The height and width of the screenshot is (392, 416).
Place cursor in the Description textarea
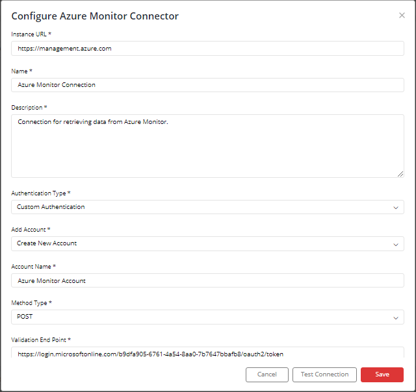(207, 146)
